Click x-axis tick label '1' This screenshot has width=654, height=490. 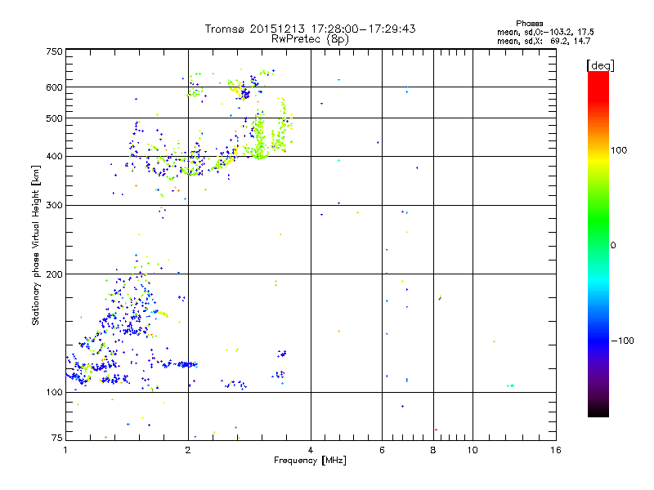pyautogui.click(x=65, y=450)
